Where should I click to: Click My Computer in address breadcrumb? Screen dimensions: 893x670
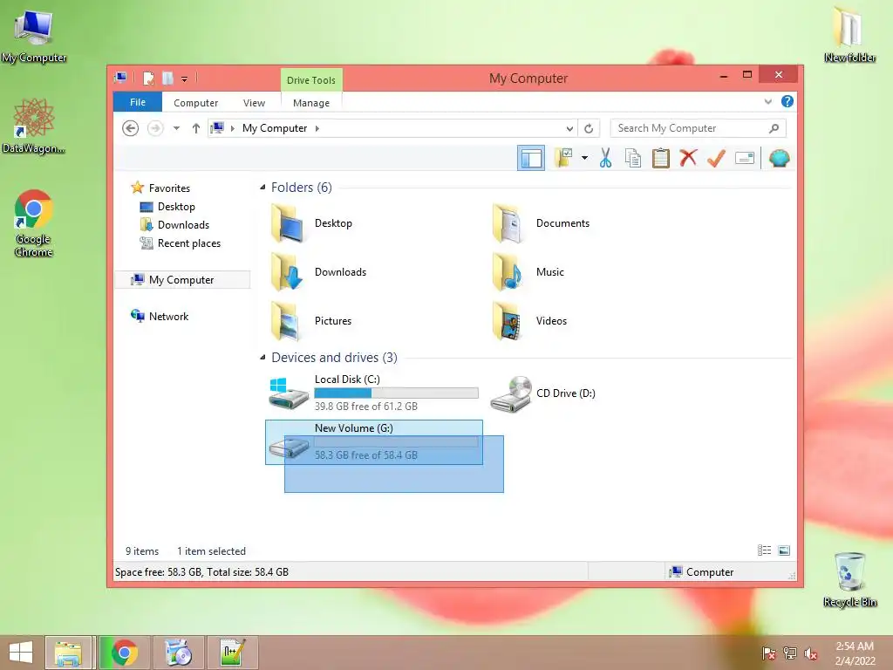(275, 128)
